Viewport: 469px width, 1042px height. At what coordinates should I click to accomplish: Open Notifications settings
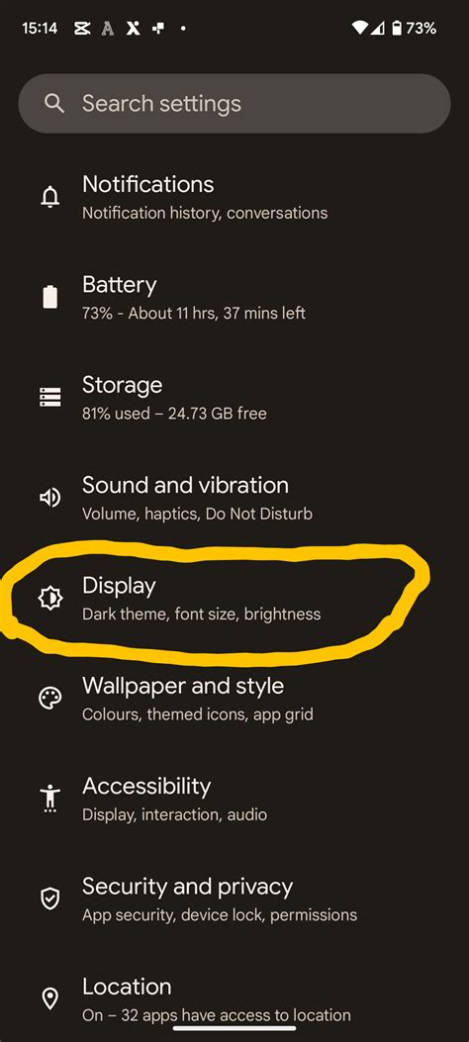[x=234, y=197]
